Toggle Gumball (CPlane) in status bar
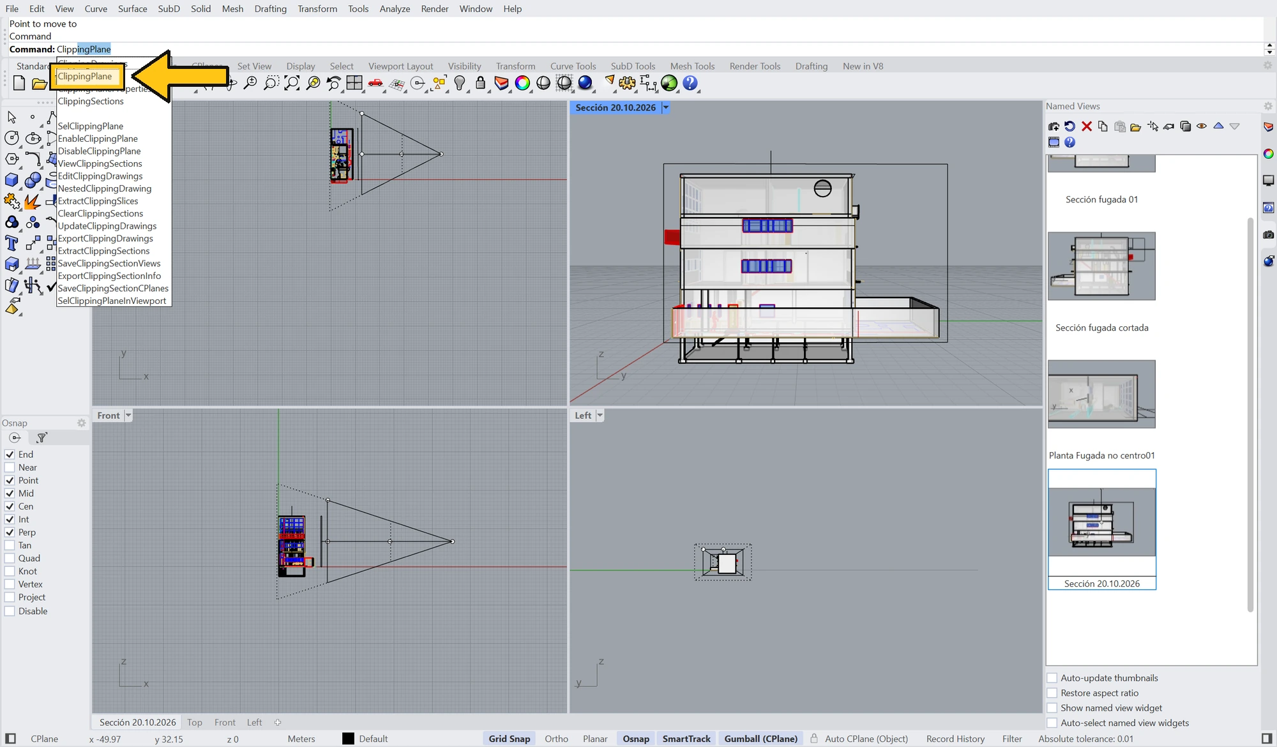Screen dimensions: 1277x747 (x=760, y=739)
